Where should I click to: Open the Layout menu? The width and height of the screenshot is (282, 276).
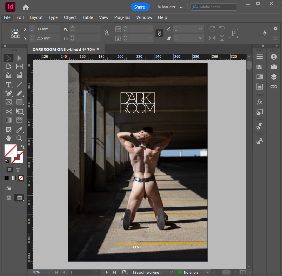click(36, 17)
